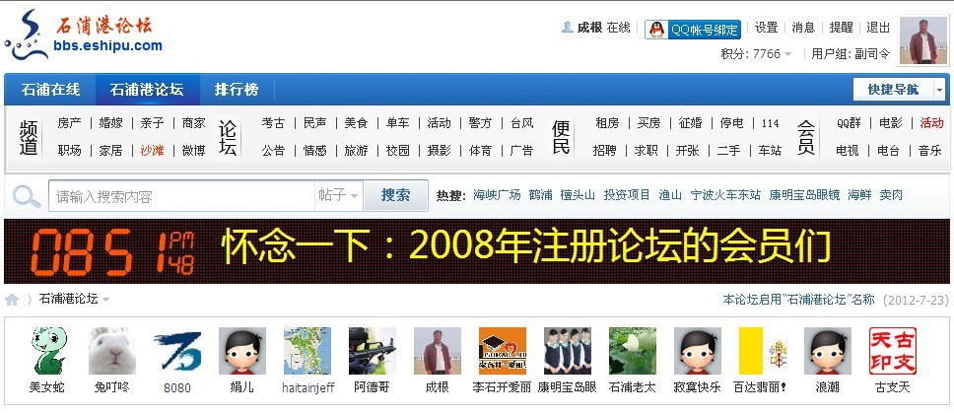This screenshot has height=415, width=954.
Task: Expand the 快捷导航 dropdown
Action: (x=938, y=90)
